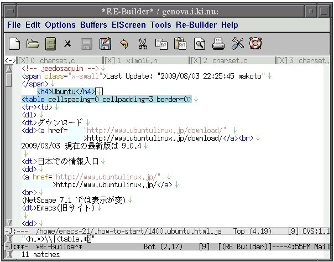Click the "*RE-Builder*" buffer name in mode line
This screenshot has width=334, height=262.
click(59, 247)
